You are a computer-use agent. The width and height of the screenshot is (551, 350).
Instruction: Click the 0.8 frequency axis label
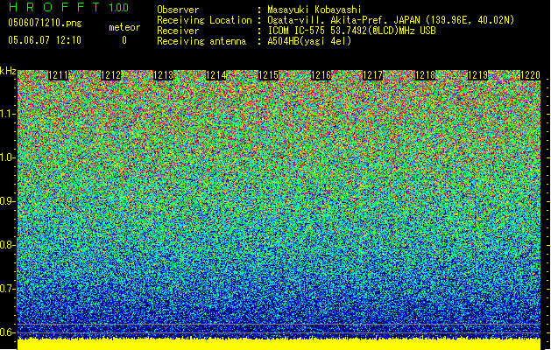click(8, 245)
